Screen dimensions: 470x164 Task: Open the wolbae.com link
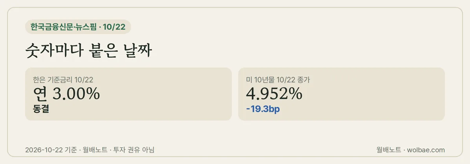(426, 150)
